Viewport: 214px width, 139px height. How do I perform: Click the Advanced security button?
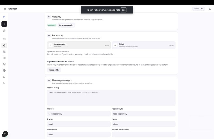tap(66, 25)
